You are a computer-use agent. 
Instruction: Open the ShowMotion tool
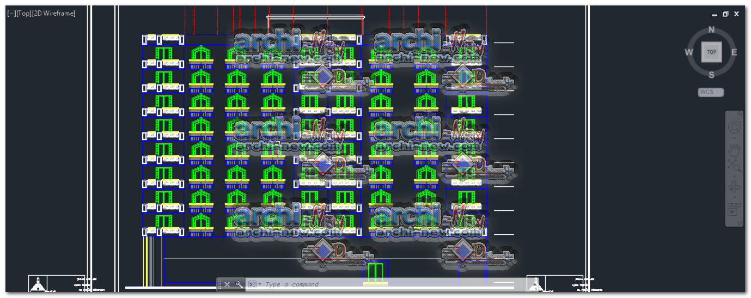tap(734, 209)
